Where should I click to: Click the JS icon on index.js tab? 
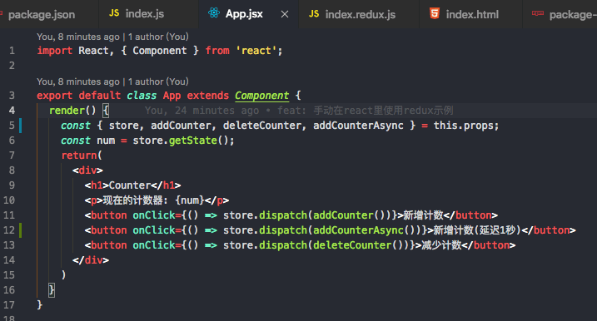(114, 13)
